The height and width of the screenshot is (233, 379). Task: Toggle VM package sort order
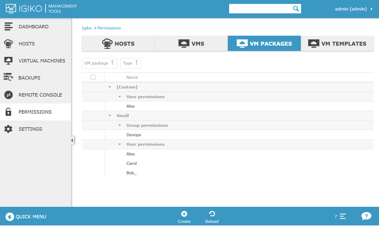99,63
